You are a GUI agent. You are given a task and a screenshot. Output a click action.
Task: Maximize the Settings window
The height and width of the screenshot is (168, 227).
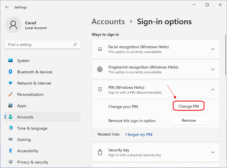click(x=207, y=5)
